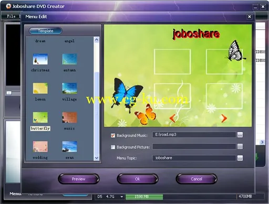
Task: Open the D5 4.7G disc size dropdown
Action: 121,197
